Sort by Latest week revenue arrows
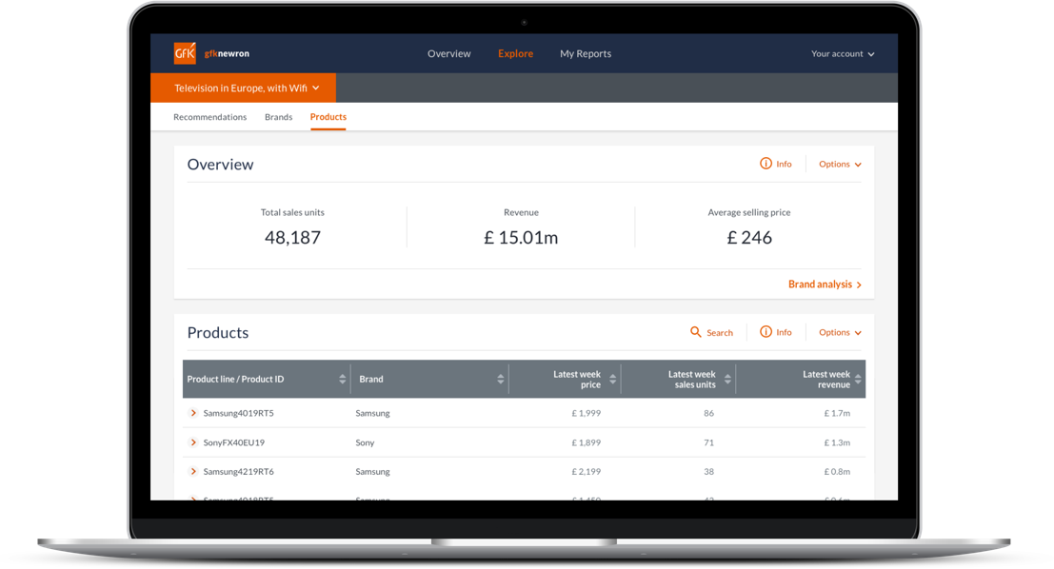The height and width of the screenshot is (569, 1054). click(858, 379)
